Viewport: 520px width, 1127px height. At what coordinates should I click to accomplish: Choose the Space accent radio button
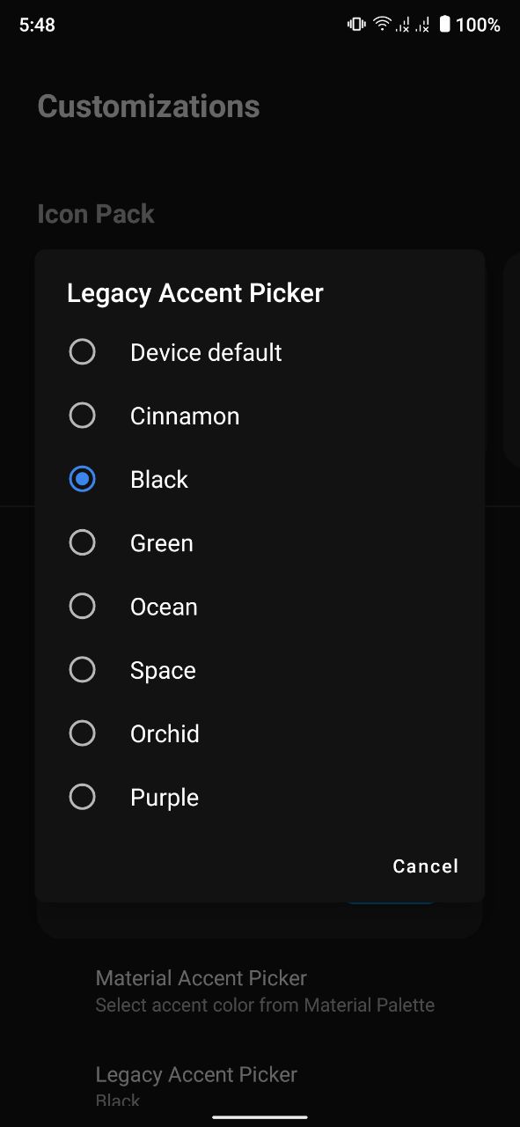click(x=82, y=670)
